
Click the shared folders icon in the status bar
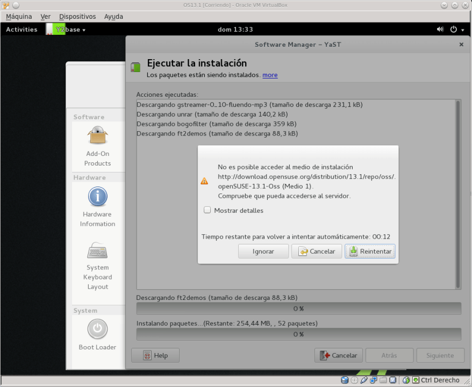click(x=382, y=379)
